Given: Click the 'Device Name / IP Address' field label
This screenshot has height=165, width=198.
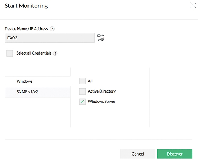Looking at the screenshot, I should pyautogui.click(x=26, y=29).
